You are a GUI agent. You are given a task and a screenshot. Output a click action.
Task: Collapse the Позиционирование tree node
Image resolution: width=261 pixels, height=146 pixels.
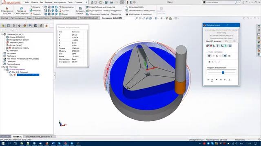click(5, 69)
